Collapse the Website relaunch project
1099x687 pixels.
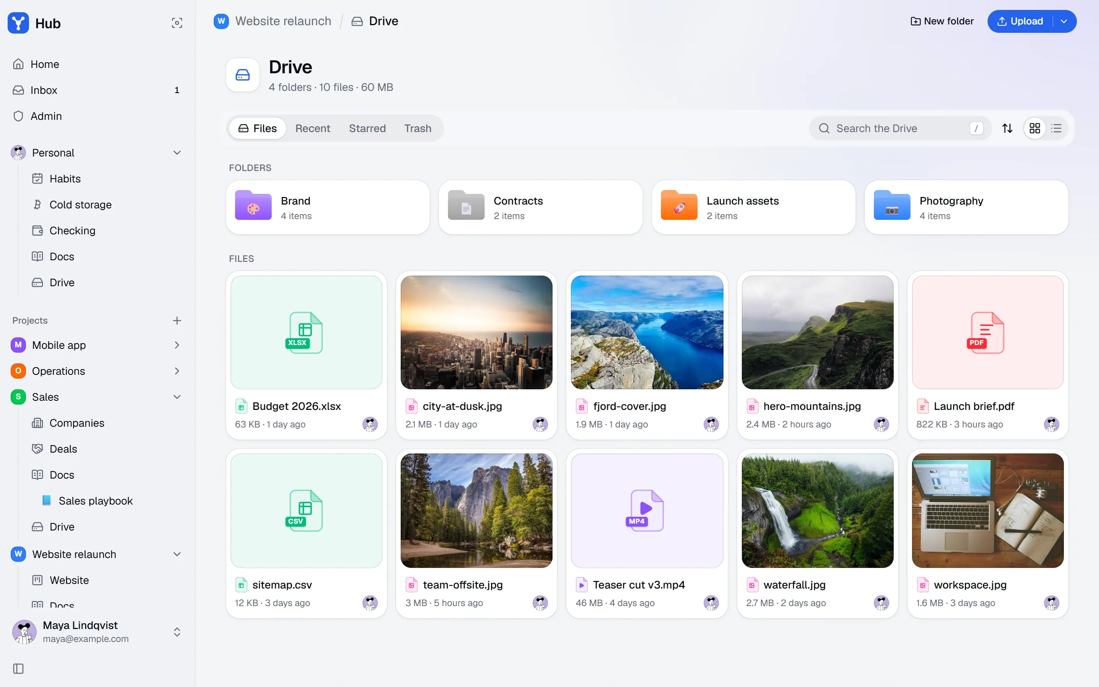click(177, 554)
